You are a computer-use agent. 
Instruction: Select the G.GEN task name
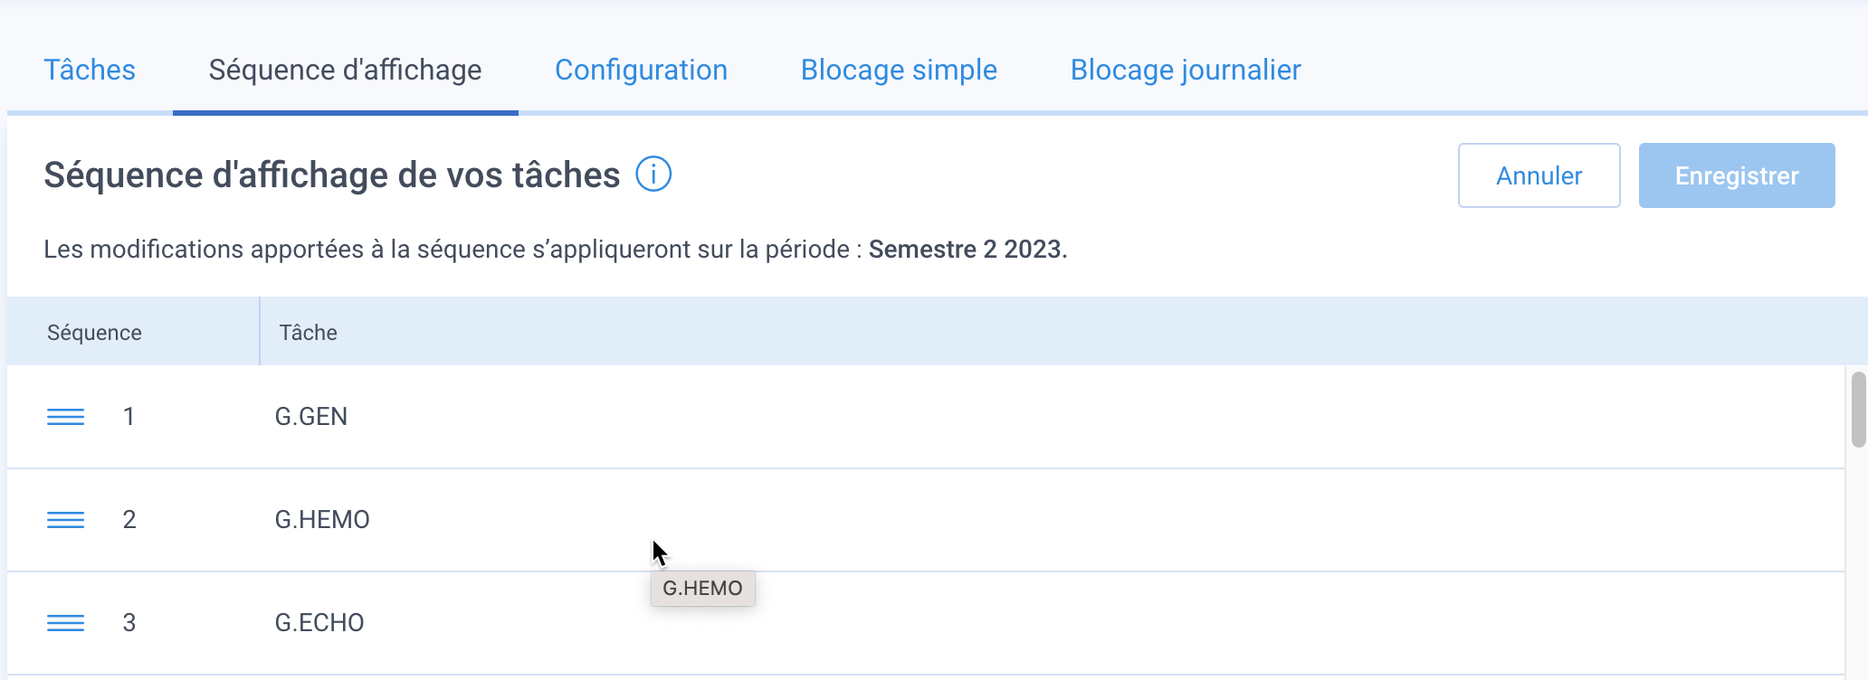click(x=311, y=417)
